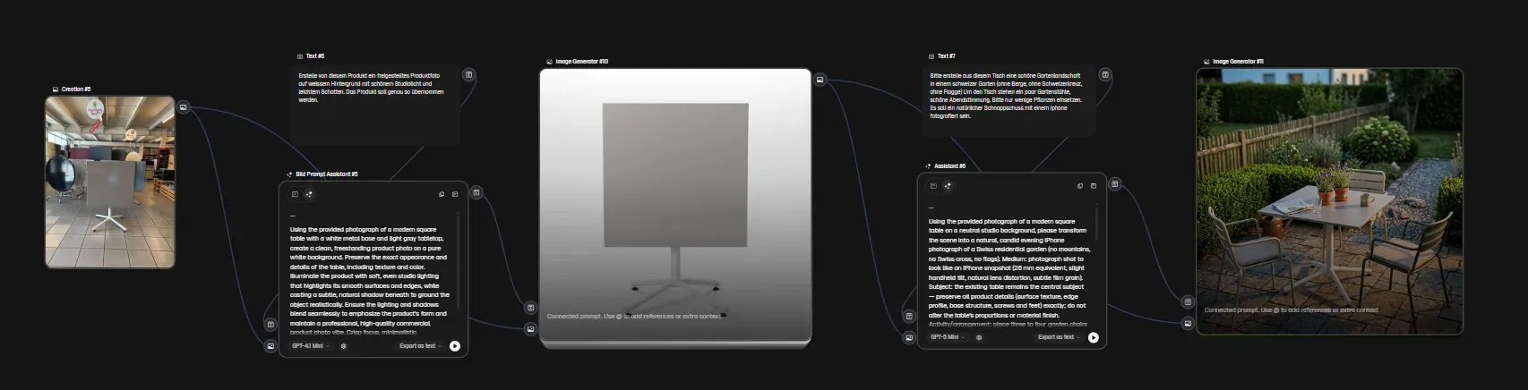Click text output port of Text #7 node

(1105, 75)
